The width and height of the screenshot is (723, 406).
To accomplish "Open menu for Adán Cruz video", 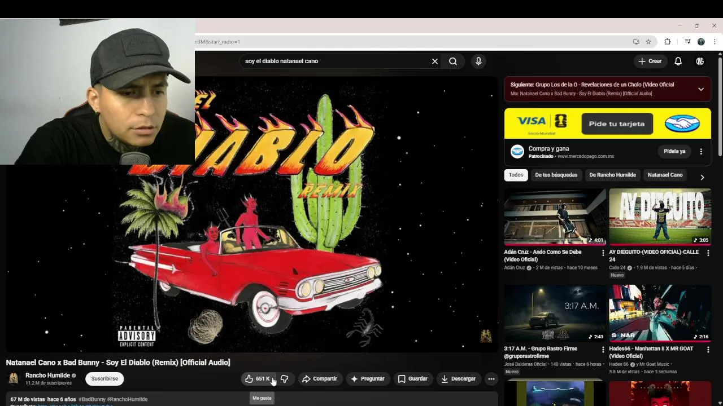I will [603, 253].
